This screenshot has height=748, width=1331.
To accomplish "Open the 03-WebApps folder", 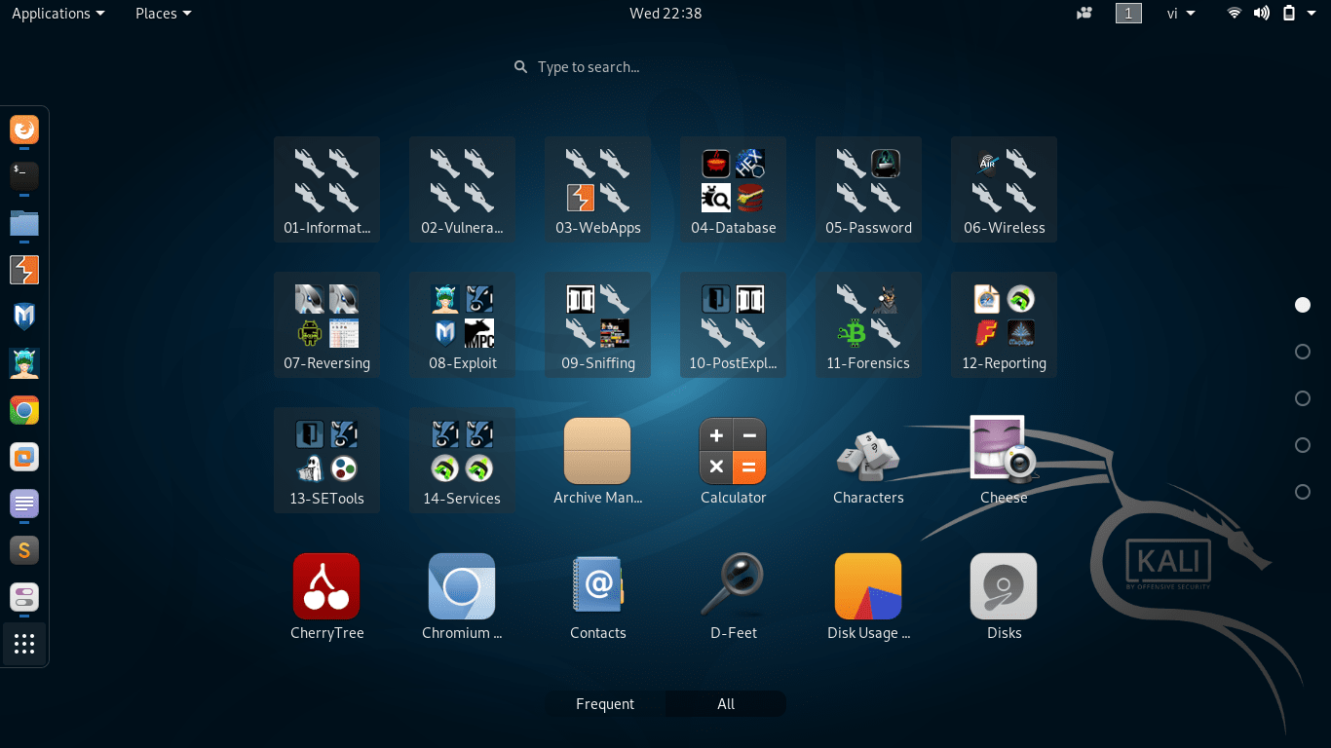I will tap(597, 189).
